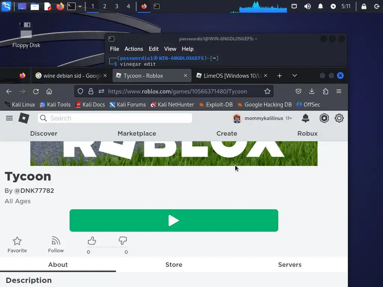Bookmark this page with the star icon
This screenshot has width=383, height=287.
click(267, 91)
